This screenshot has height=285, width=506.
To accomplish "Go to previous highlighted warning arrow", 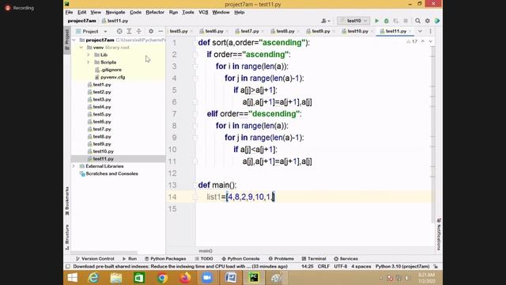I will [423, 41].
